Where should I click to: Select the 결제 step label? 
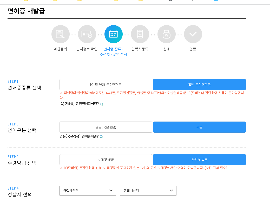(166, 48)
